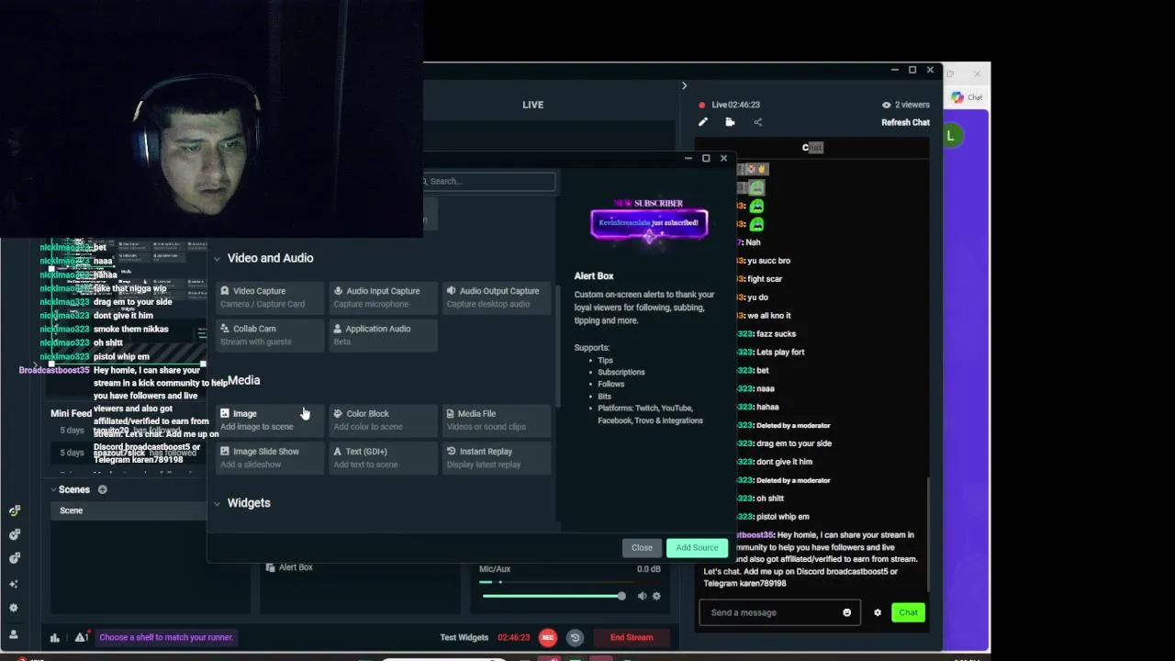Collapse the Video and Audio section
This screenshot has width=1175, height=661.
click(218, 259)
